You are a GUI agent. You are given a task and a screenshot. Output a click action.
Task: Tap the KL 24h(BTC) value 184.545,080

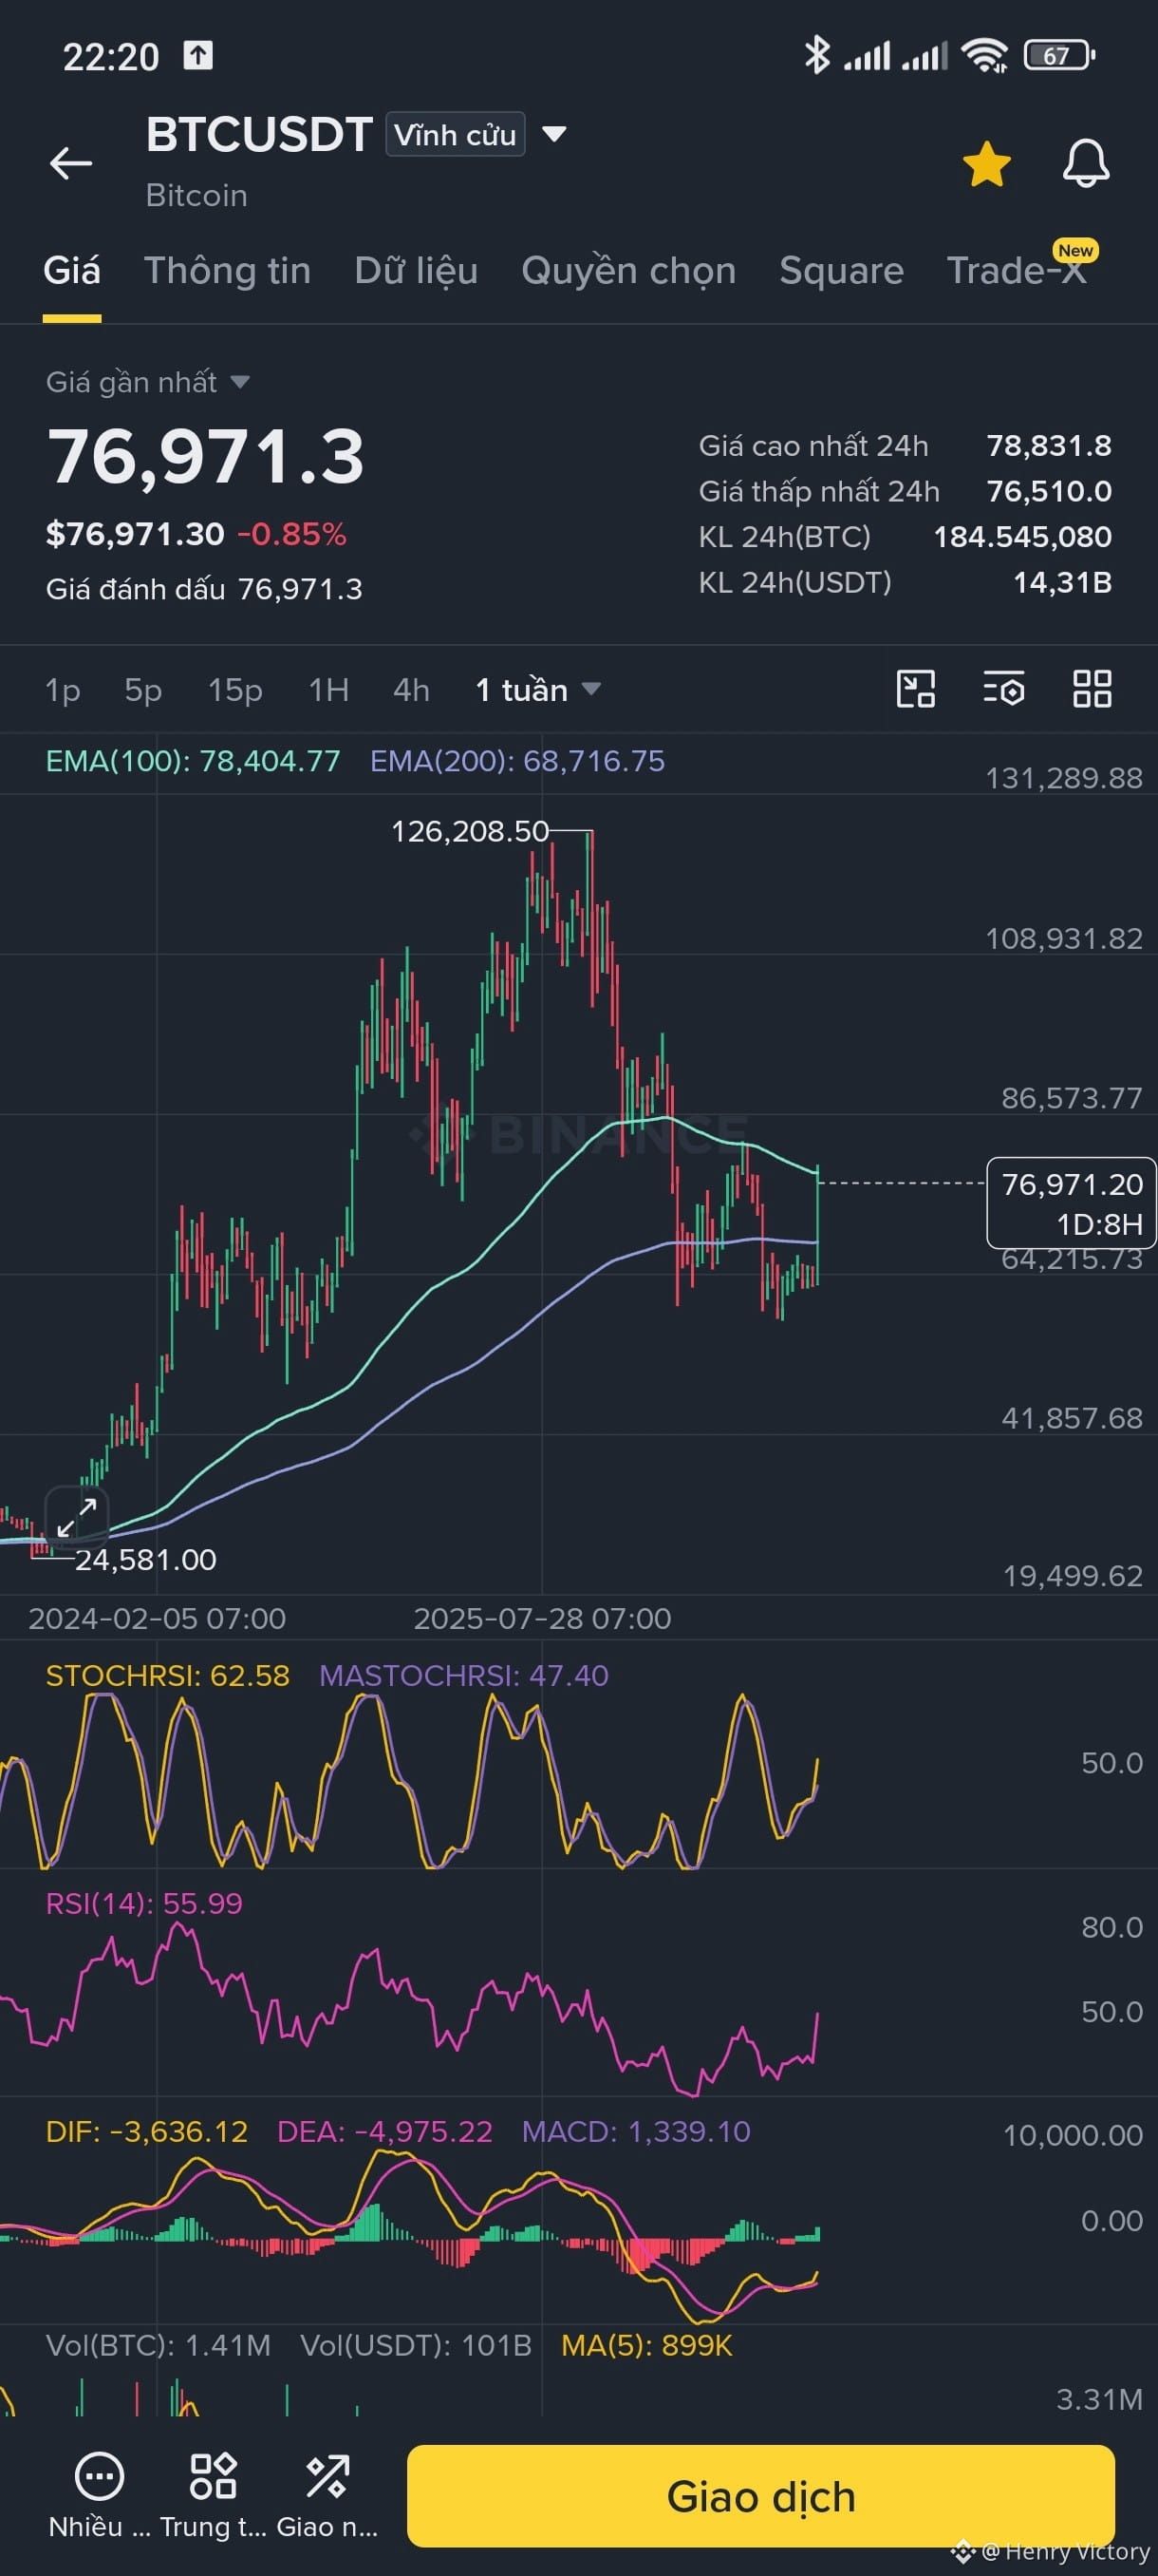pyautogui.click(x=1022, y=537)
